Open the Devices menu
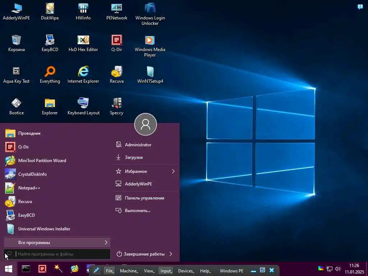This screenshot has width=368, height=276. coord(186,271)
